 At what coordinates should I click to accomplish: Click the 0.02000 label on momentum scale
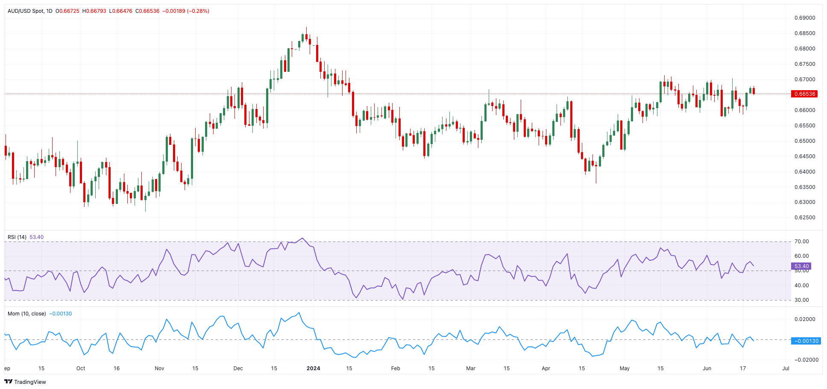(x=804, y=319)
